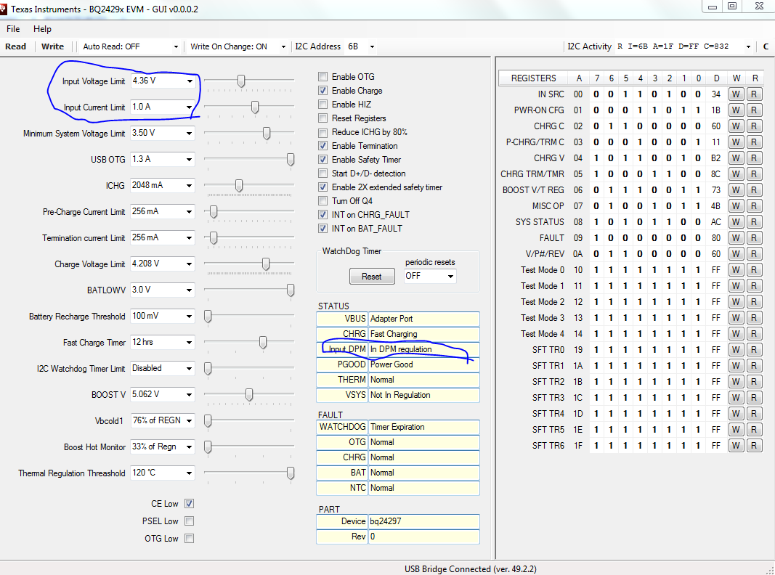Open Minimum System Voltage Limit dropdown

190,134
